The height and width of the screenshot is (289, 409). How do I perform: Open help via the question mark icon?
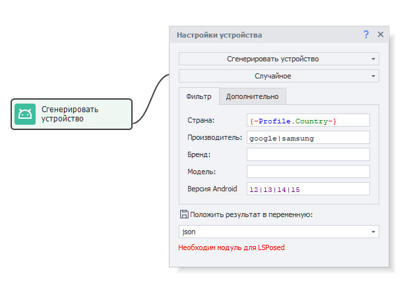click(366, 34)
